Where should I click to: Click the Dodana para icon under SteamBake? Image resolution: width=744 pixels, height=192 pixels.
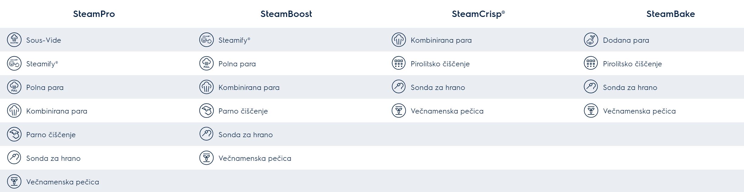(591, 40)
